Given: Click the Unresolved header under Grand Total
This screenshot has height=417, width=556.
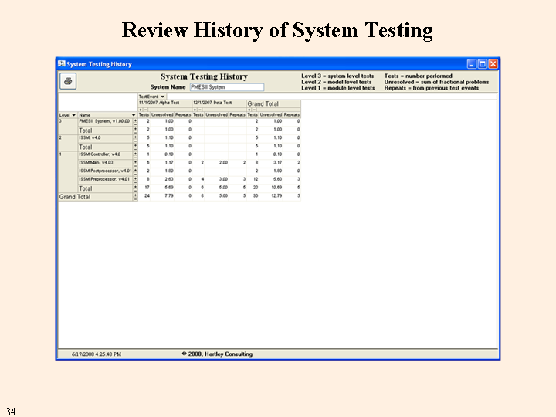Looking at the screenshot, I should [x=271, y=115].
